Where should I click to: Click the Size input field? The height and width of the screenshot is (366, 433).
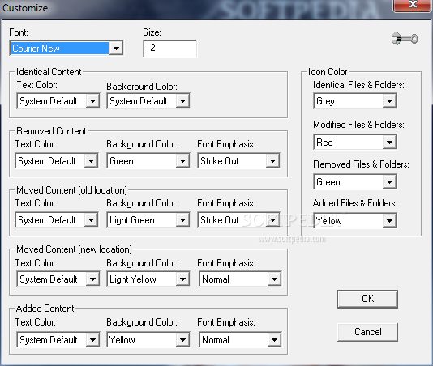coord(169,49)
